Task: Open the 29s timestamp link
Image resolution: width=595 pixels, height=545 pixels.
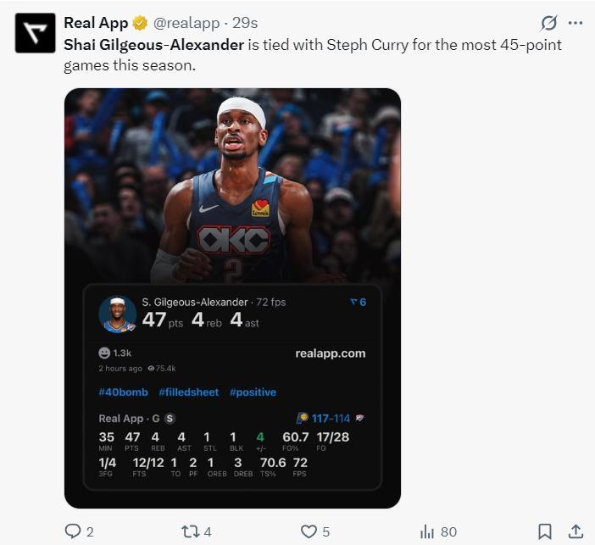Action: click(x=247, y=23)
